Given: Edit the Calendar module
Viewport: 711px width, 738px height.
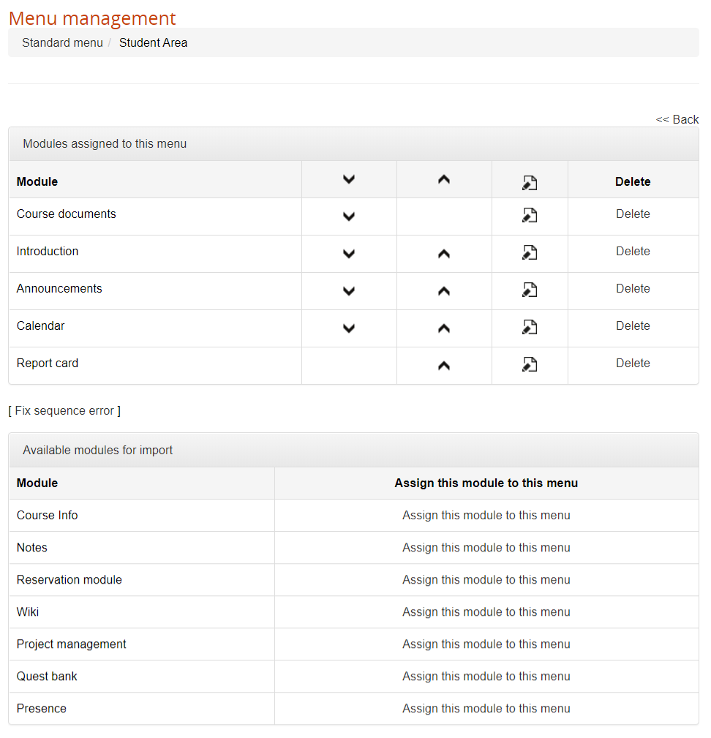Looking at the screenshot, I should click(530, 327).
